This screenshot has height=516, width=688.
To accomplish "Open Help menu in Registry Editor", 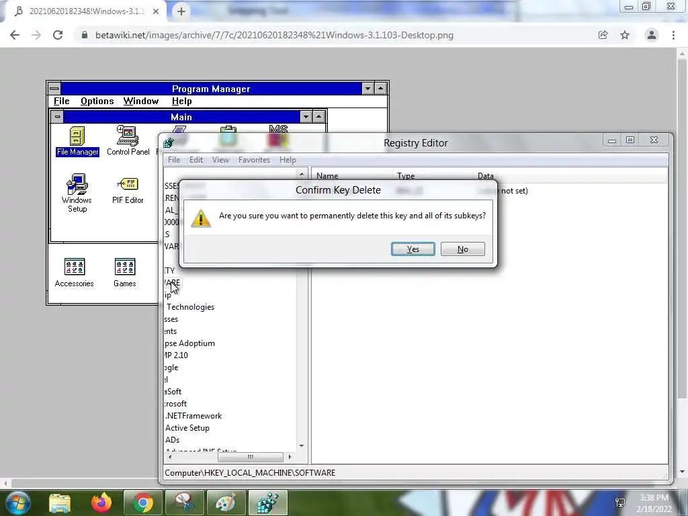I will (x=288, y=160).
